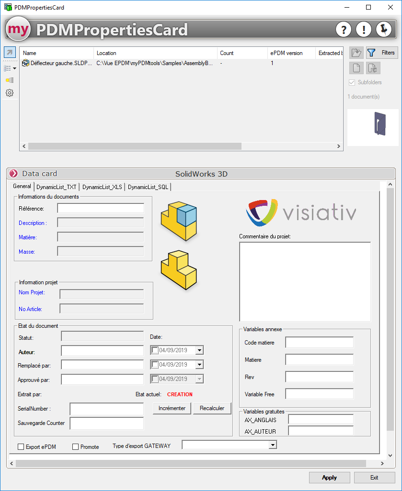Open the help question mark icon
Image resolution: width=402 pixels, height=491 pixels.
[x=343, y=30]
